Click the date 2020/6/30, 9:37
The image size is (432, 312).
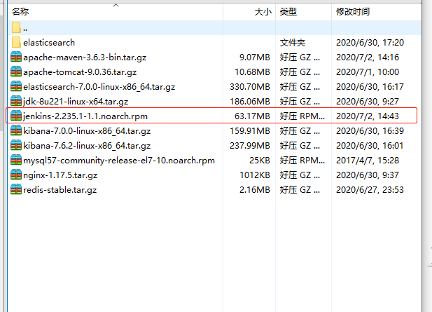coord(368,175)
